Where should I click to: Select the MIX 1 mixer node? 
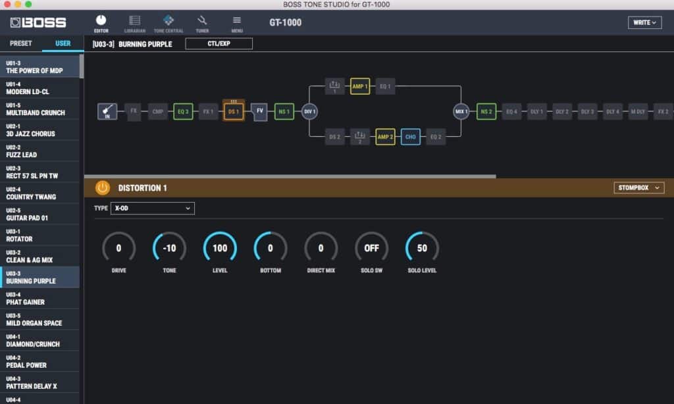[461, 112]
